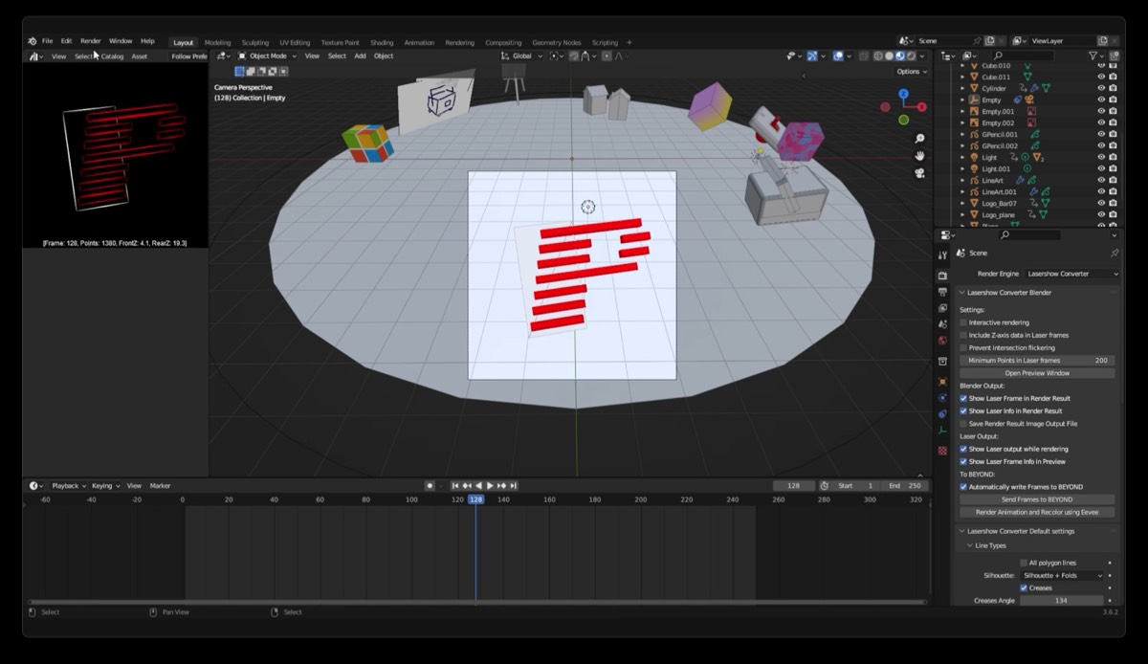Click the jump to end playback icon

514,486
